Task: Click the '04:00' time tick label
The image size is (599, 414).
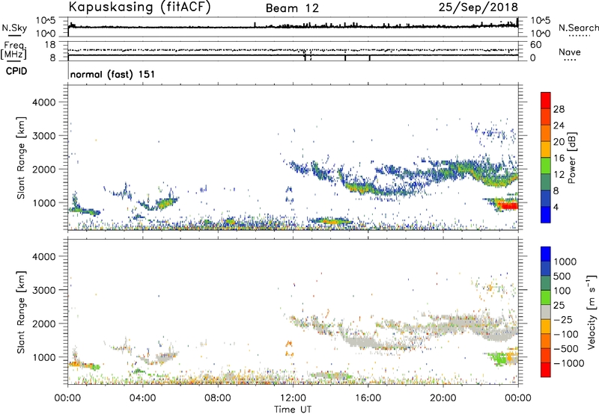Action: coord(142,398)
